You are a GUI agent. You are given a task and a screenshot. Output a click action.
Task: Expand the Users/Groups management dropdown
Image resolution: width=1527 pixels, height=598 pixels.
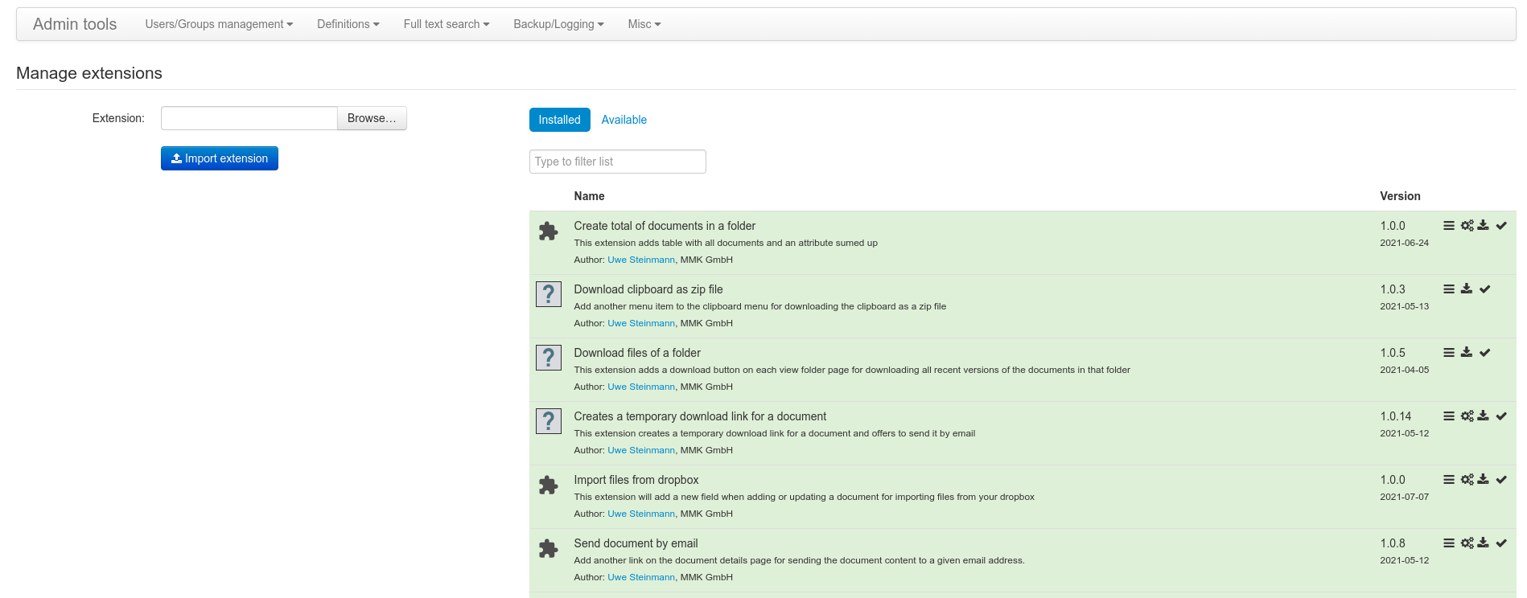point(219,24)
